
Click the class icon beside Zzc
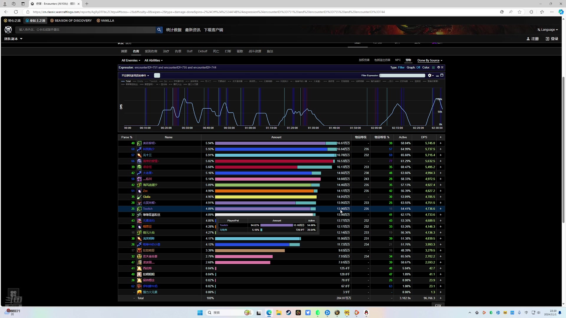point(139,191)
